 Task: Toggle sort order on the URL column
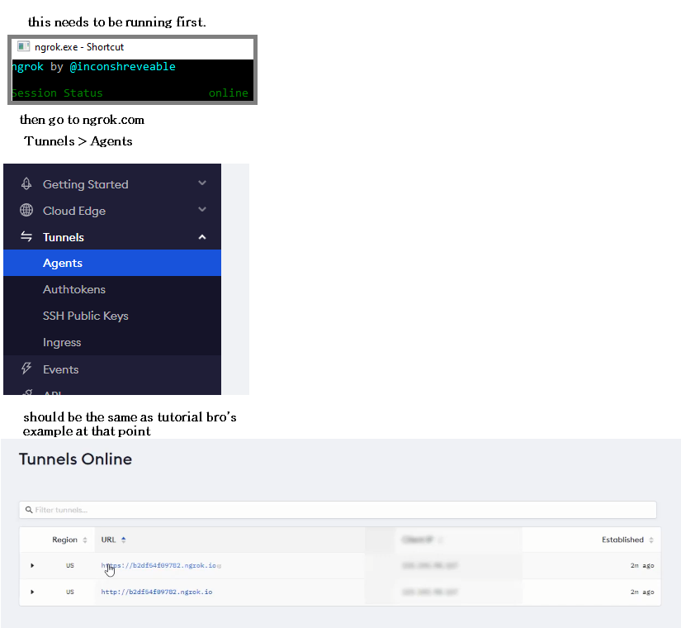pos(123,540)
